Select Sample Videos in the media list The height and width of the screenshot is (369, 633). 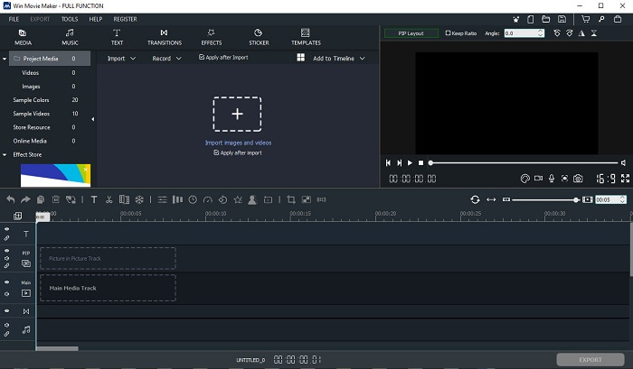point(31,114)
